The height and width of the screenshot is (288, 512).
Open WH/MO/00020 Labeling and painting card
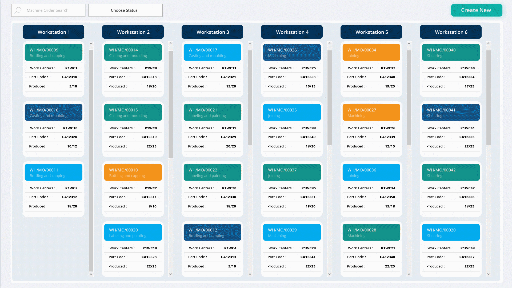point(133,232)
